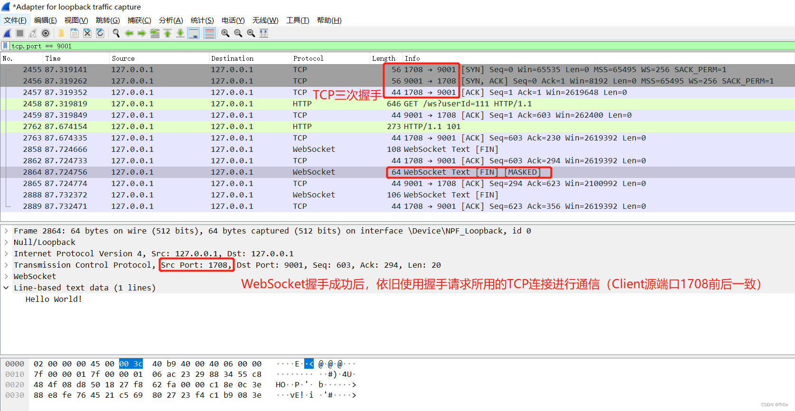Open the 文件(F) menu

pos(15,20)
